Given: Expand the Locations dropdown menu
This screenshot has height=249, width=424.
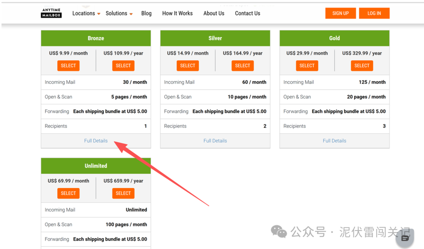Looking at the screenshot, I should (x=86, y=13).
